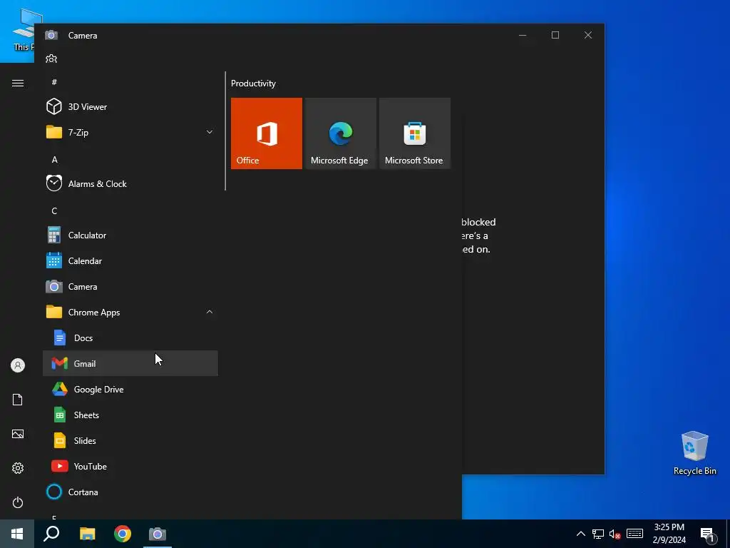730x548 pixels.
Task: Open the notification center icon
Action: pyautogui.click(x=708, y=535)
